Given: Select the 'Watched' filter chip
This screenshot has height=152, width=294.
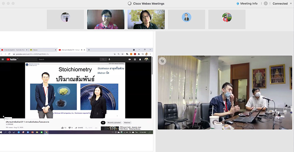Looking at the screenshot, I should [x=127, y=123].
